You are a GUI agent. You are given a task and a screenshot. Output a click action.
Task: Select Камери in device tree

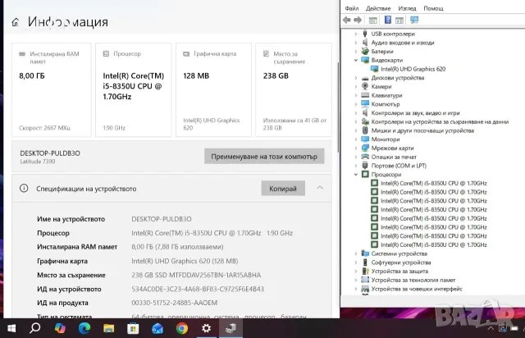381,86
